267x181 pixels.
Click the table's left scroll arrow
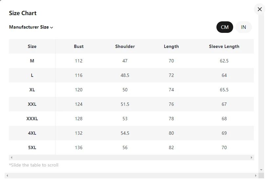[11, 157]
